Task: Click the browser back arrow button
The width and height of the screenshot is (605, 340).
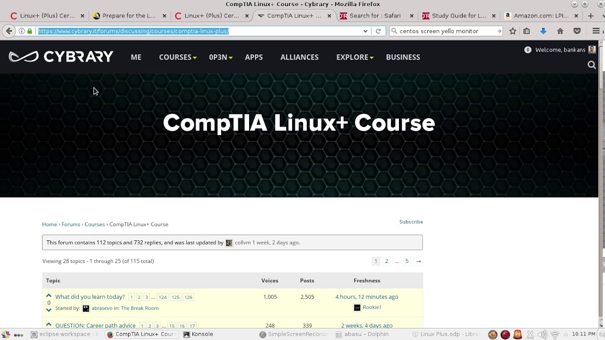Action: tap(9, 31)
